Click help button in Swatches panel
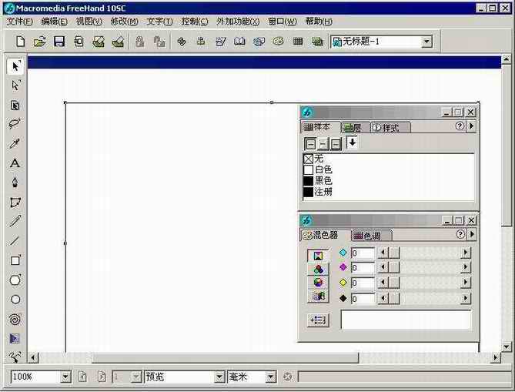 460,126
